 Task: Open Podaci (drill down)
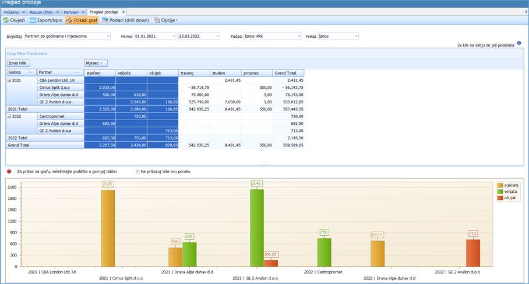pos(125,20)
